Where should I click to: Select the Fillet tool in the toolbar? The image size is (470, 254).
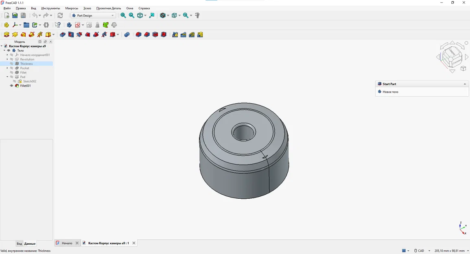click(138, 35)
